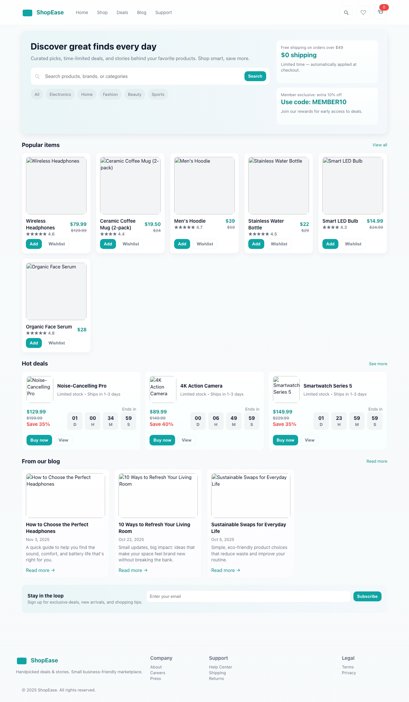
Task: Open View all for Popular items
Action: (380, 145)
